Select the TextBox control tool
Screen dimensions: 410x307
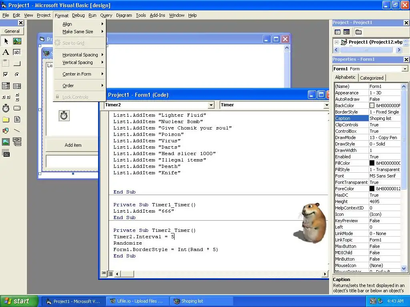(17, 52)
